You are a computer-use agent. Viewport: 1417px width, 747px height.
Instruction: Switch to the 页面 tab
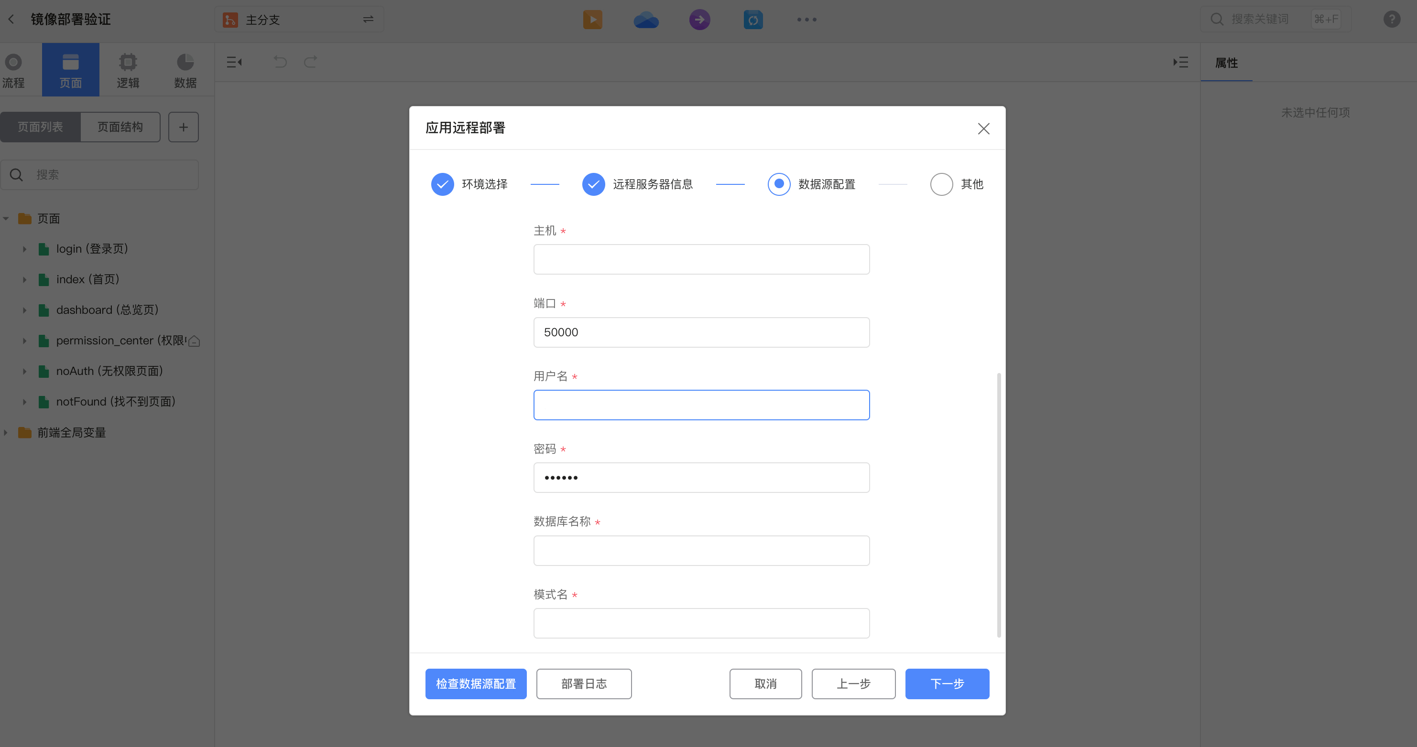tap(70, 70)
